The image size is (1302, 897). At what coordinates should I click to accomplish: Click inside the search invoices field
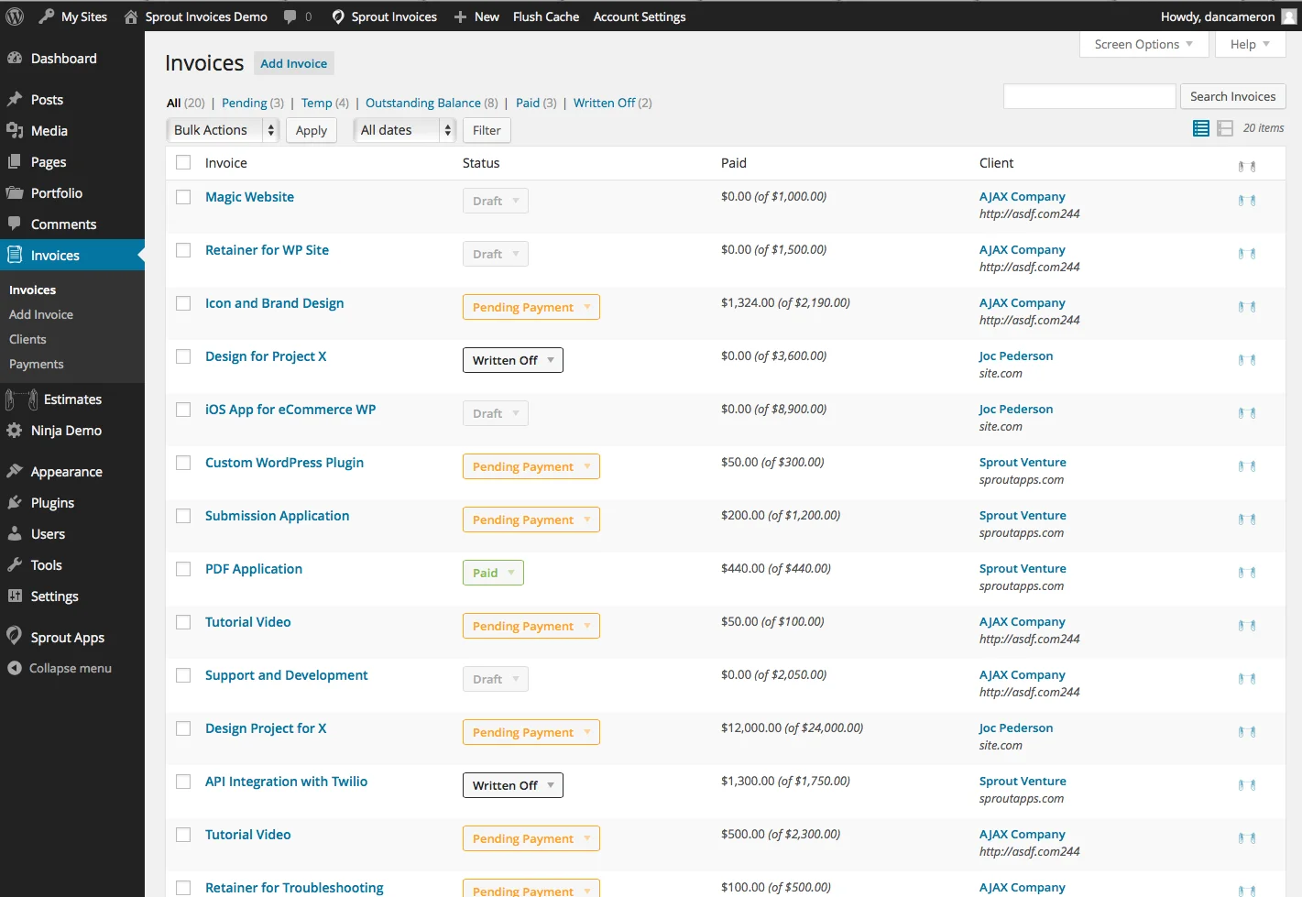[1089, 96]
